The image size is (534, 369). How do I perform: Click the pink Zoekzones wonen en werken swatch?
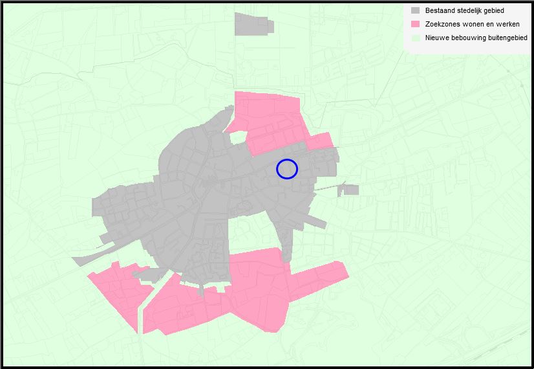[x=415, y=24]
